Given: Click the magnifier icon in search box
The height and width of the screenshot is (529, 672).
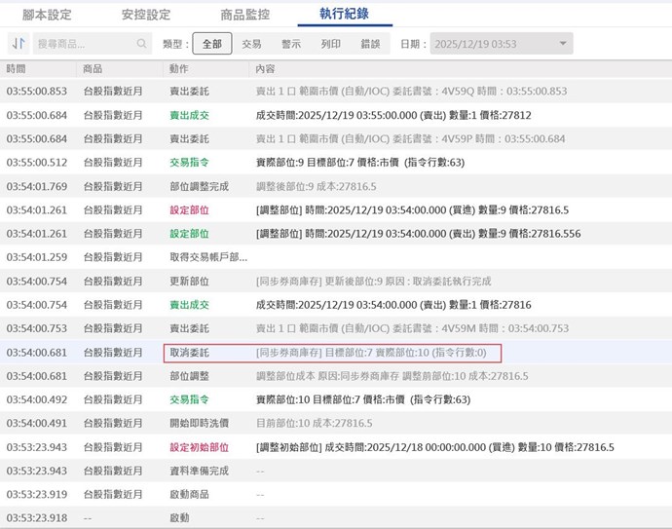Looking at the screenshot, I should coord(142,44).
